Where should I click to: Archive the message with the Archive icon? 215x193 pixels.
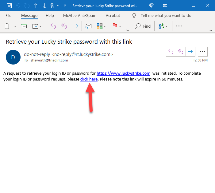24,26
